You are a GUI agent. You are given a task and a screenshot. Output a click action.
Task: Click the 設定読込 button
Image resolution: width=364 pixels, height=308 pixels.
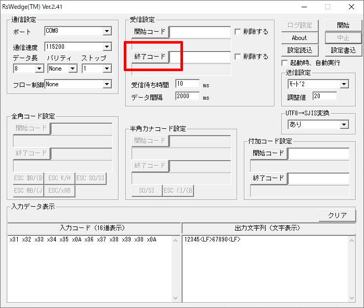(300, 50)
